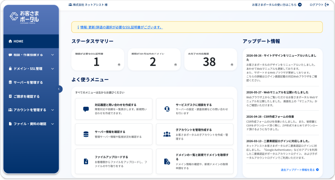Click the 2026-04-28 CSR作成フォーム update headline
Screen dimensions: 335x180
[x=270, y=117]
